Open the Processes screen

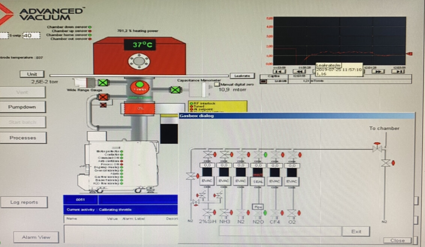click(23, 138)
